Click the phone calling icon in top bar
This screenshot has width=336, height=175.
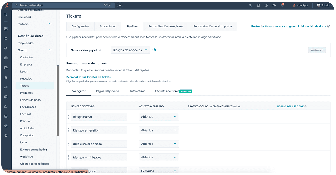point(251,5)
